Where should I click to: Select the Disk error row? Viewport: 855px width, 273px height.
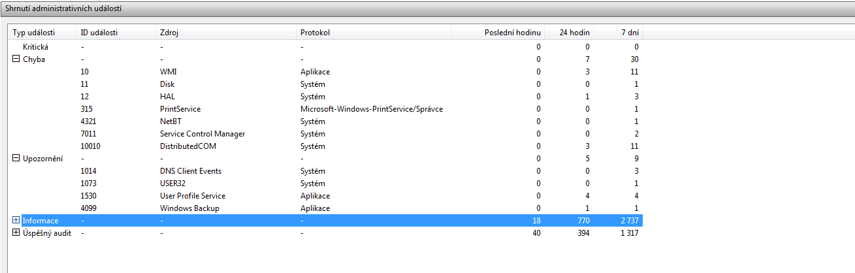pyautogui.click(x=167, y=84)
